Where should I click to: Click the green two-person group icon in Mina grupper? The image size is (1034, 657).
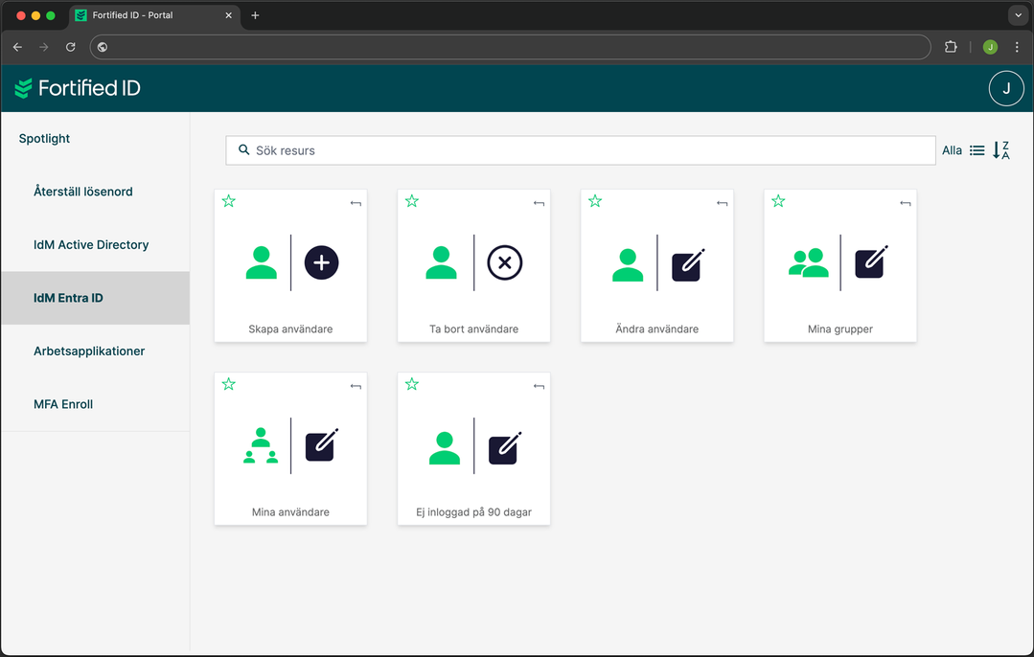click(809, 262)
